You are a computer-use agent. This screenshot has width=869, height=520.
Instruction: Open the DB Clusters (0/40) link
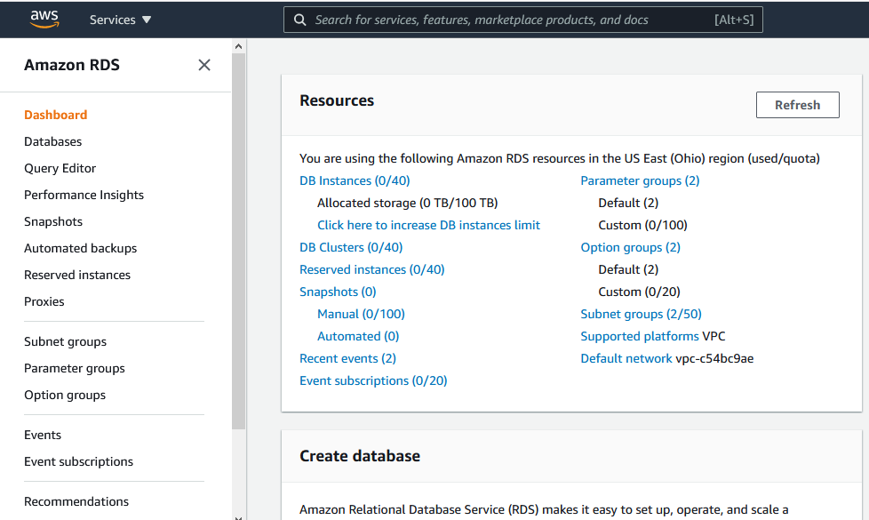click(x=351, y=247)
